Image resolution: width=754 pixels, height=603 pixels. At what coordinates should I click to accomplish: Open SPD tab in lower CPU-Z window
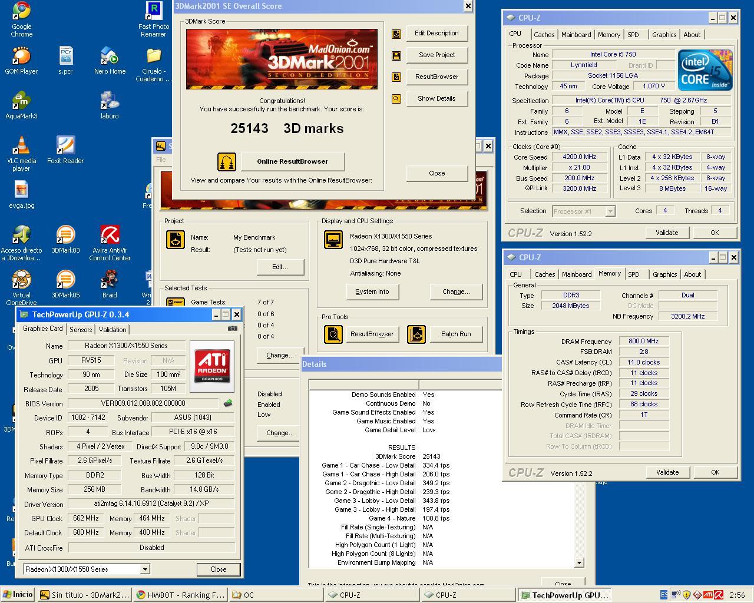click(634, 274)
